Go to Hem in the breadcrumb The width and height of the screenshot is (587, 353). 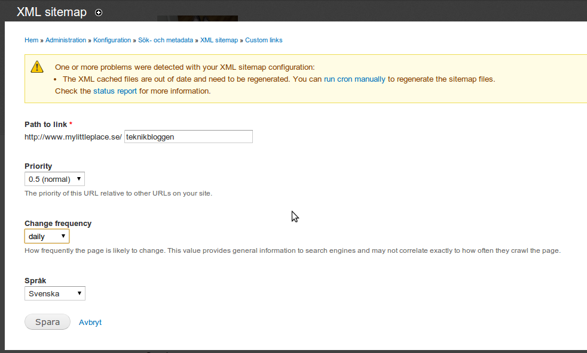31,40
